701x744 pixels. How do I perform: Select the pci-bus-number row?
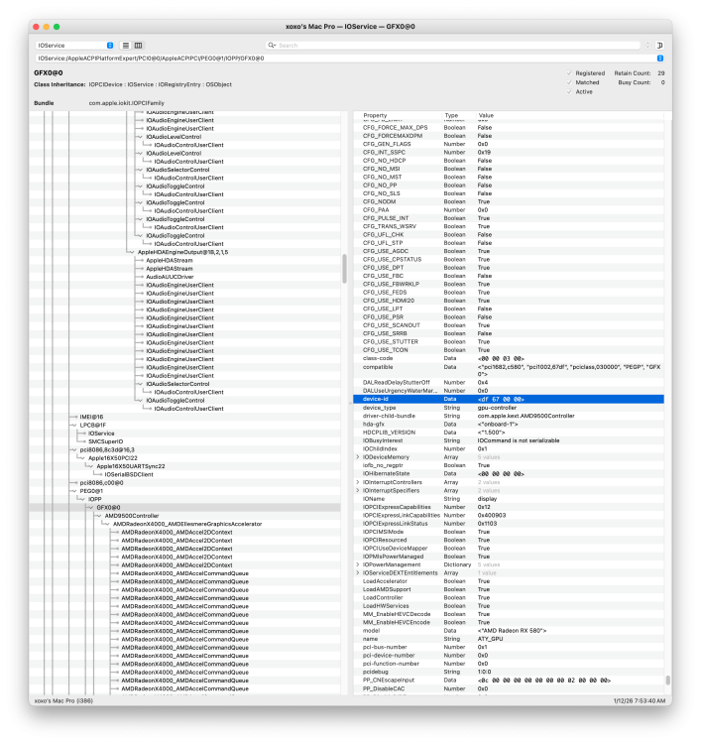click(509, 647)
